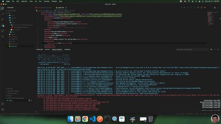Open the Explorer view in activity bar

pos(2,8)
